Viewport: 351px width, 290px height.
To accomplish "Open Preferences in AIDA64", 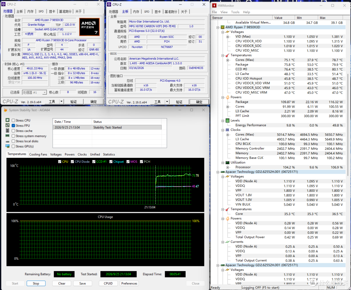I will point(129,283).
